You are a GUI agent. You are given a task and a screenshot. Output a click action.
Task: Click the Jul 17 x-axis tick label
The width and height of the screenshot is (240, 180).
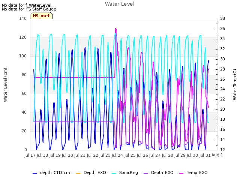[30, 155]
